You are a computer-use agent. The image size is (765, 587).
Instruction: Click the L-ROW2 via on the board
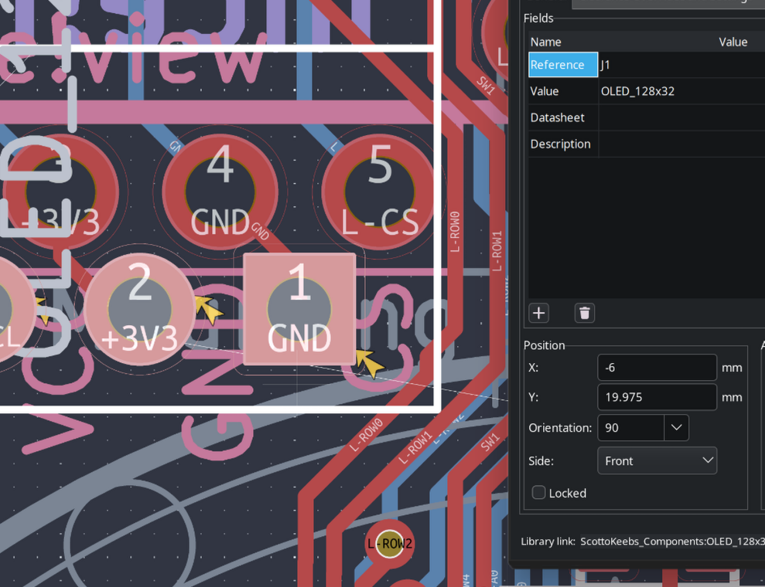pos(390,544)
